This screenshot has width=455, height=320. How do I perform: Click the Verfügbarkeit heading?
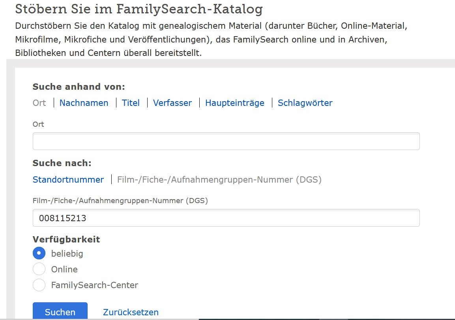(66, 239)
